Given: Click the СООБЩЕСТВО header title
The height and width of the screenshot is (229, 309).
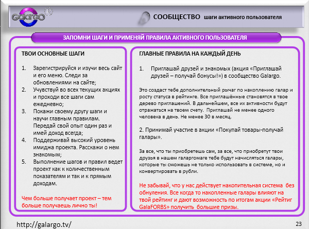Looking at the screenshot, I should click(x=177, y=17).
